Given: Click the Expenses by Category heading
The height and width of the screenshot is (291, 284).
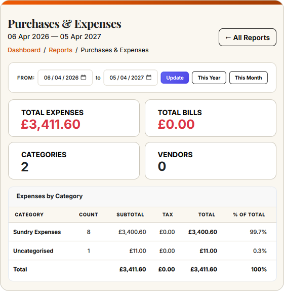Looking at the screenshot, I should tap(50, 196).
